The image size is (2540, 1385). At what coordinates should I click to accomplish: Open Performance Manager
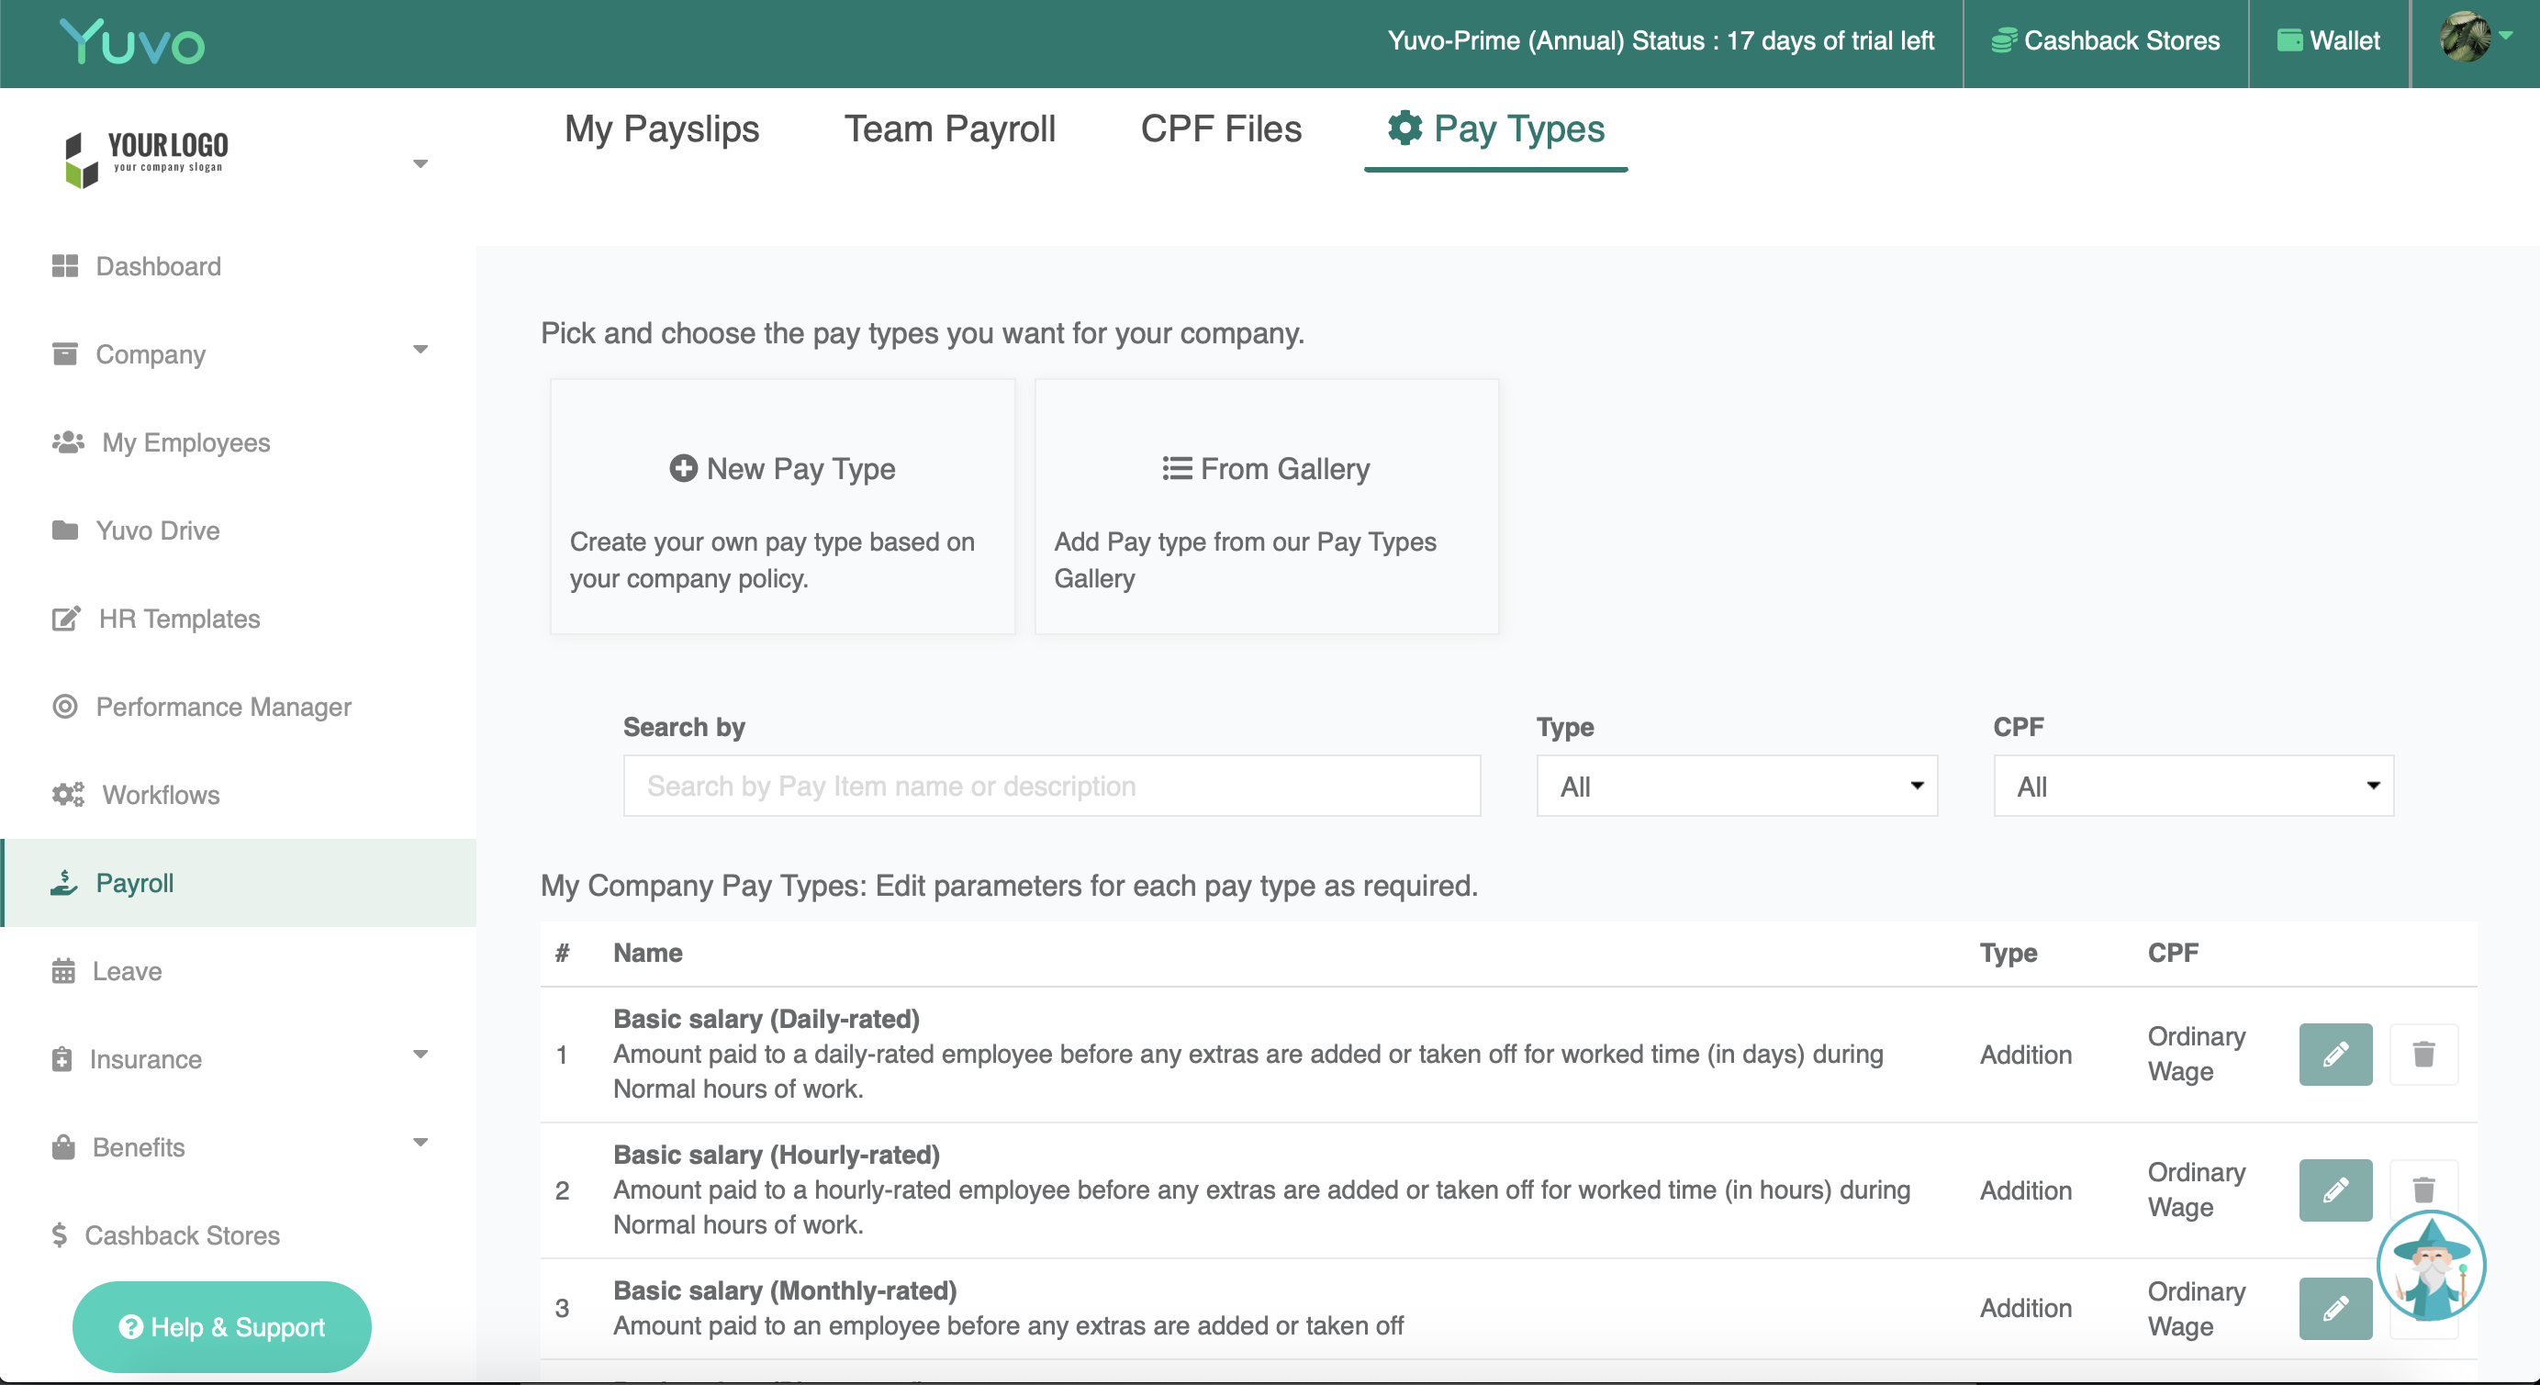click(224, 707)
